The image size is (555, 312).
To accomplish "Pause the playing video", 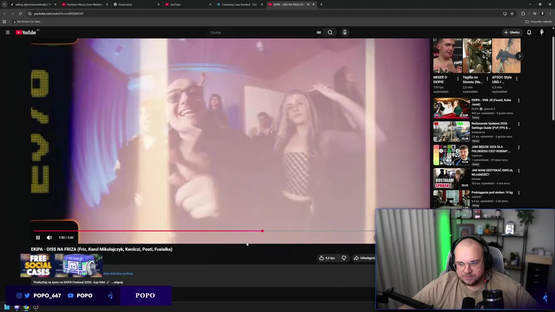I will (38, 237).
